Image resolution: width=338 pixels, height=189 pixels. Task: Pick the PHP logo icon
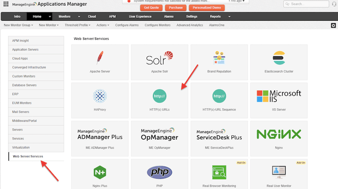[160, 172]
